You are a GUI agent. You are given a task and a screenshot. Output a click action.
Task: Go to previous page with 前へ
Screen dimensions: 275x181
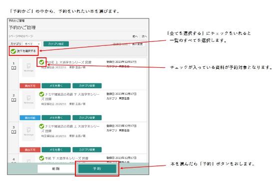[x=135, y=36]
